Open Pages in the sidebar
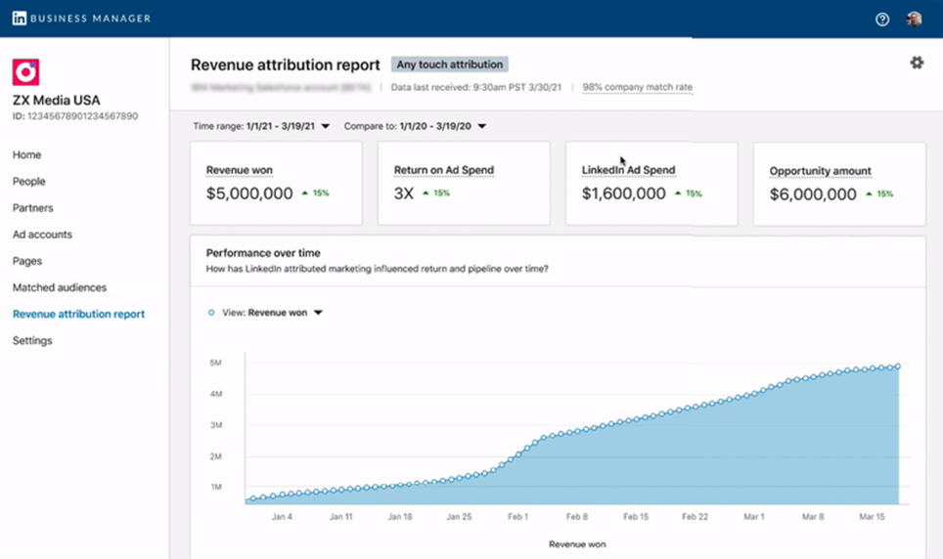This screenshot has height=559, width=943. [27, 261]
